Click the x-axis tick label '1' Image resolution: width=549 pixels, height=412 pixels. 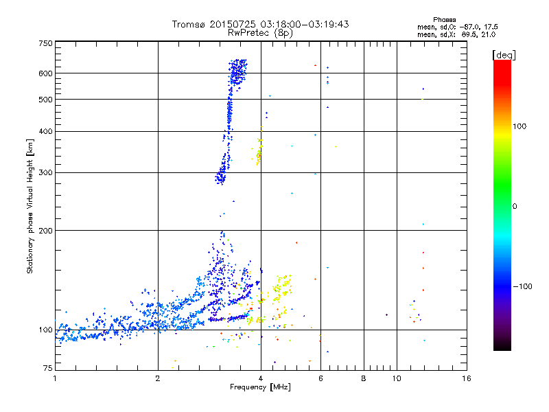click(x=55, y=378)
